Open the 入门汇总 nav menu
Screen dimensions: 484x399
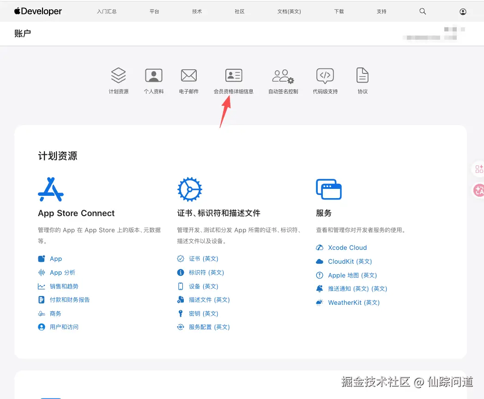[107, 12]
